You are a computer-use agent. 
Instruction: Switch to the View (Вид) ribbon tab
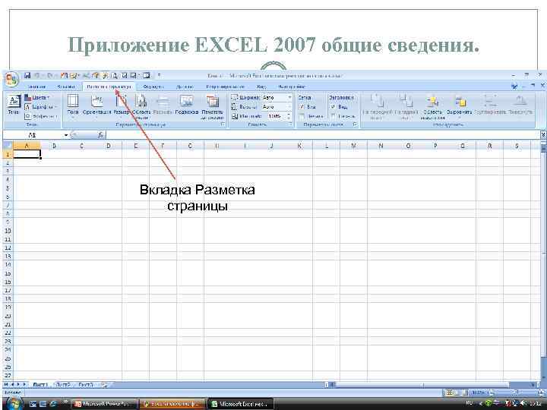tap(261, 87)
